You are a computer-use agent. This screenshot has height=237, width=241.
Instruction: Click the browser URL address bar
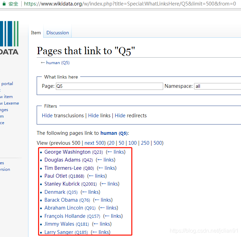(x=130, y=4)
